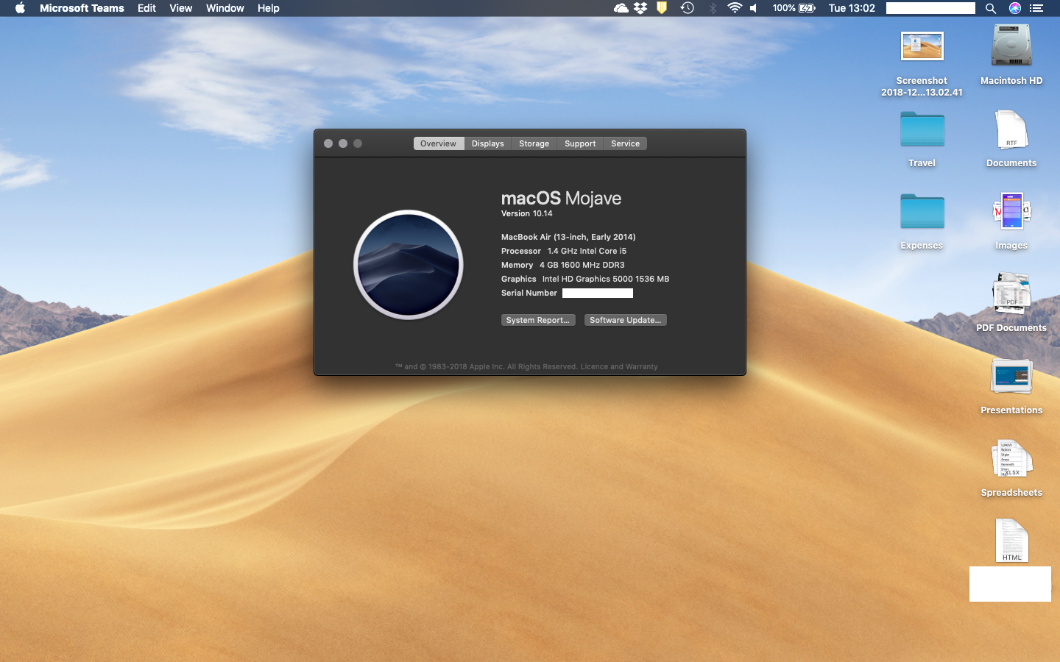Open the Window menu

coord(225,8)
